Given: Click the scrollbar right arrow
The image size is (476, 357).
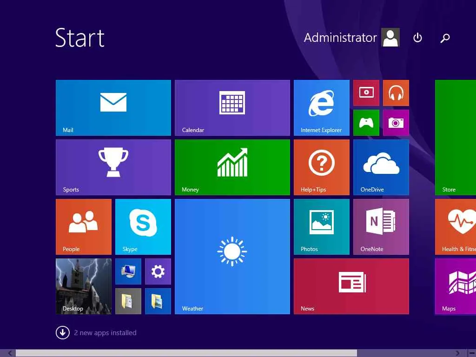Looking at the screenshot, I should click(x=458, y=353).
